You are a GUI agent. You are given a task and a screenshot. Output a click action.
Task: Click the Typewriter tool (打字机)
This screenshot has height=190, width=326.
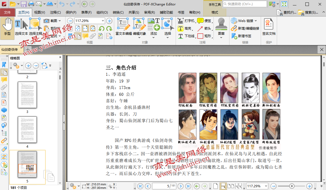186,21
